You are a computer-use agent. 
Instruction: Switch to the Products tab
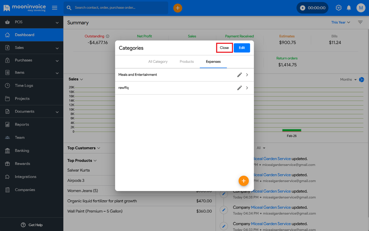click(x=187, y=62)
